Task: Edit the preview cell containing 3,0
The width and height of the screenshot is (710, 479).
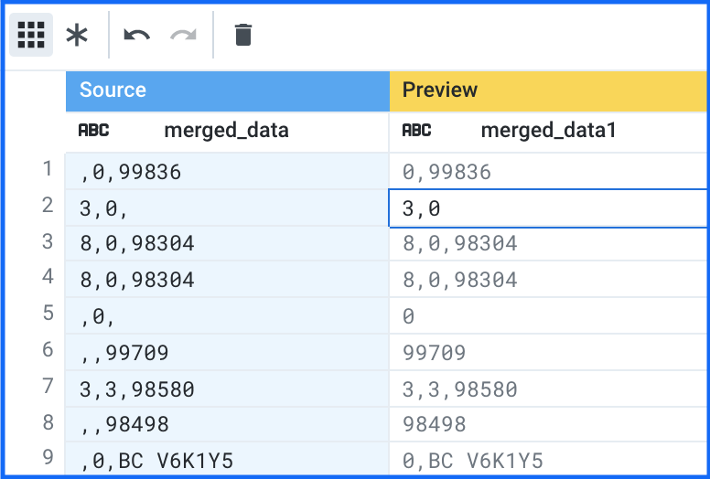Action: click(x=549, y=208)
